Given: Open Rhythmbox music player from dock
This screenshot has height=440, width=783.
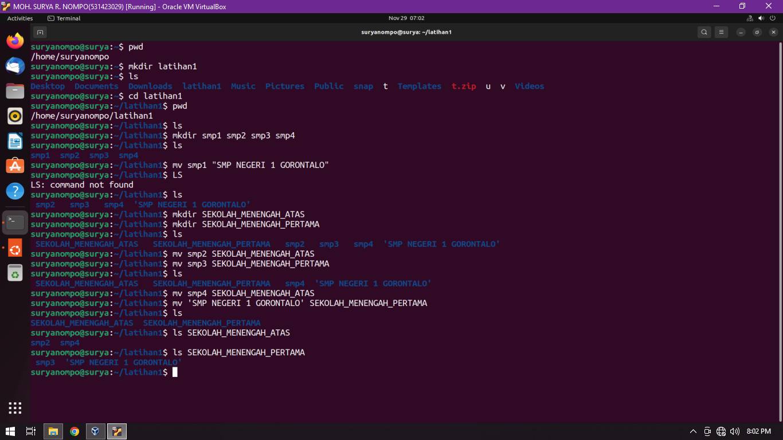Looking at the screenshot, I should (15, 116).
